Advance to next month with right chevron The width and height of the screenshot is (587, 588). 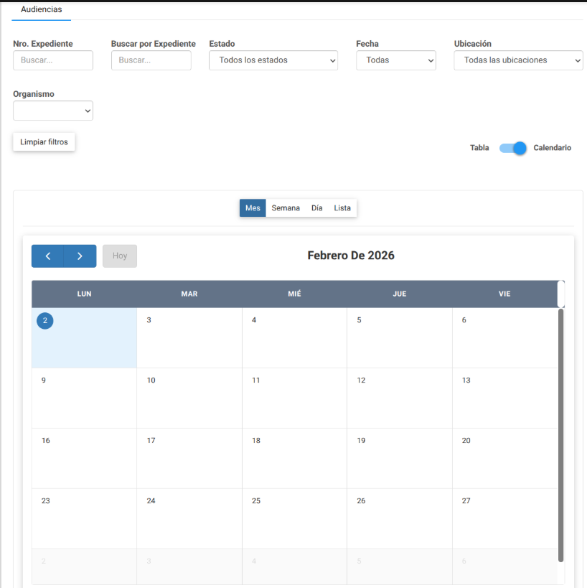coord(80,256)
